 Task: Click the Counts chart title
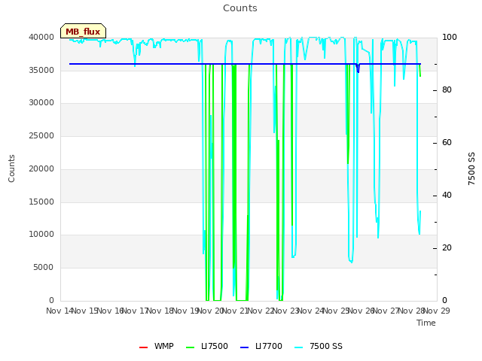[x=240, y=8]
